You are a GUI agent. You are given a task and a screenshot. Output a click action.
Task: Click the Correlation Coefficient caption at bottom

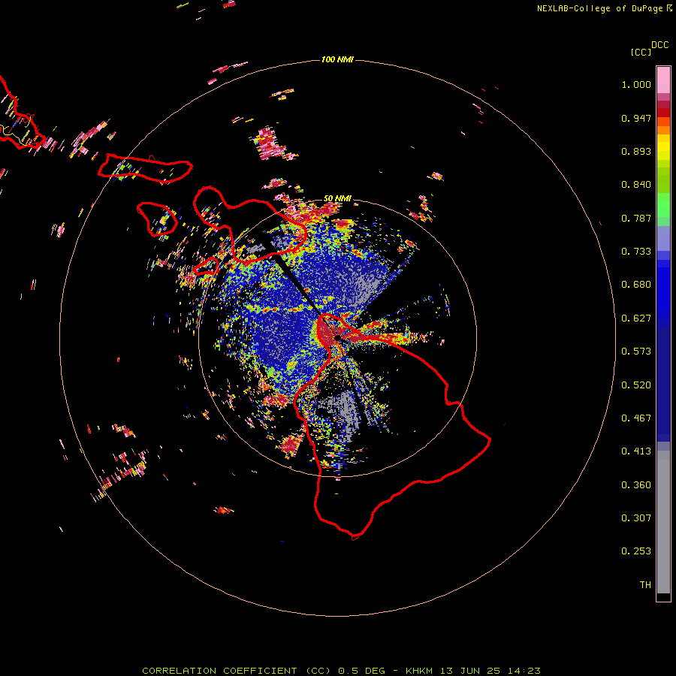[x=341, y=671]
